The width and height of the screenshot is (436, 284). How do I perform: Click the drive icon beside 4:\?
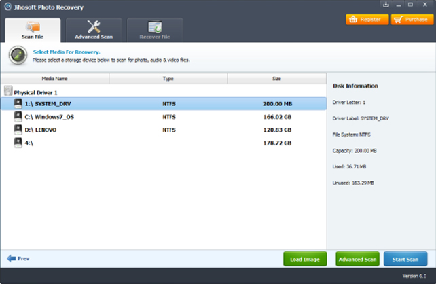pyautogui.click(x=18, y=143)
